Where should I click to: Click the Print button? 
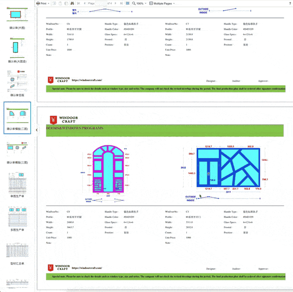tap(41, 3)
